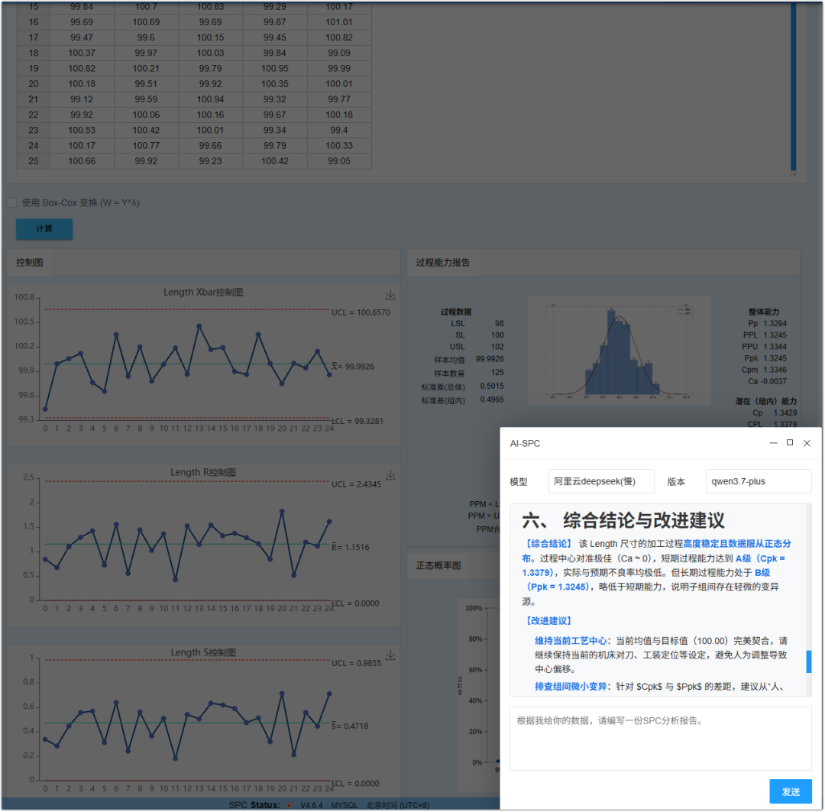Click the UCL = 100.6570 label
This screenshot has height=812, width=825.
click(361, 312)
